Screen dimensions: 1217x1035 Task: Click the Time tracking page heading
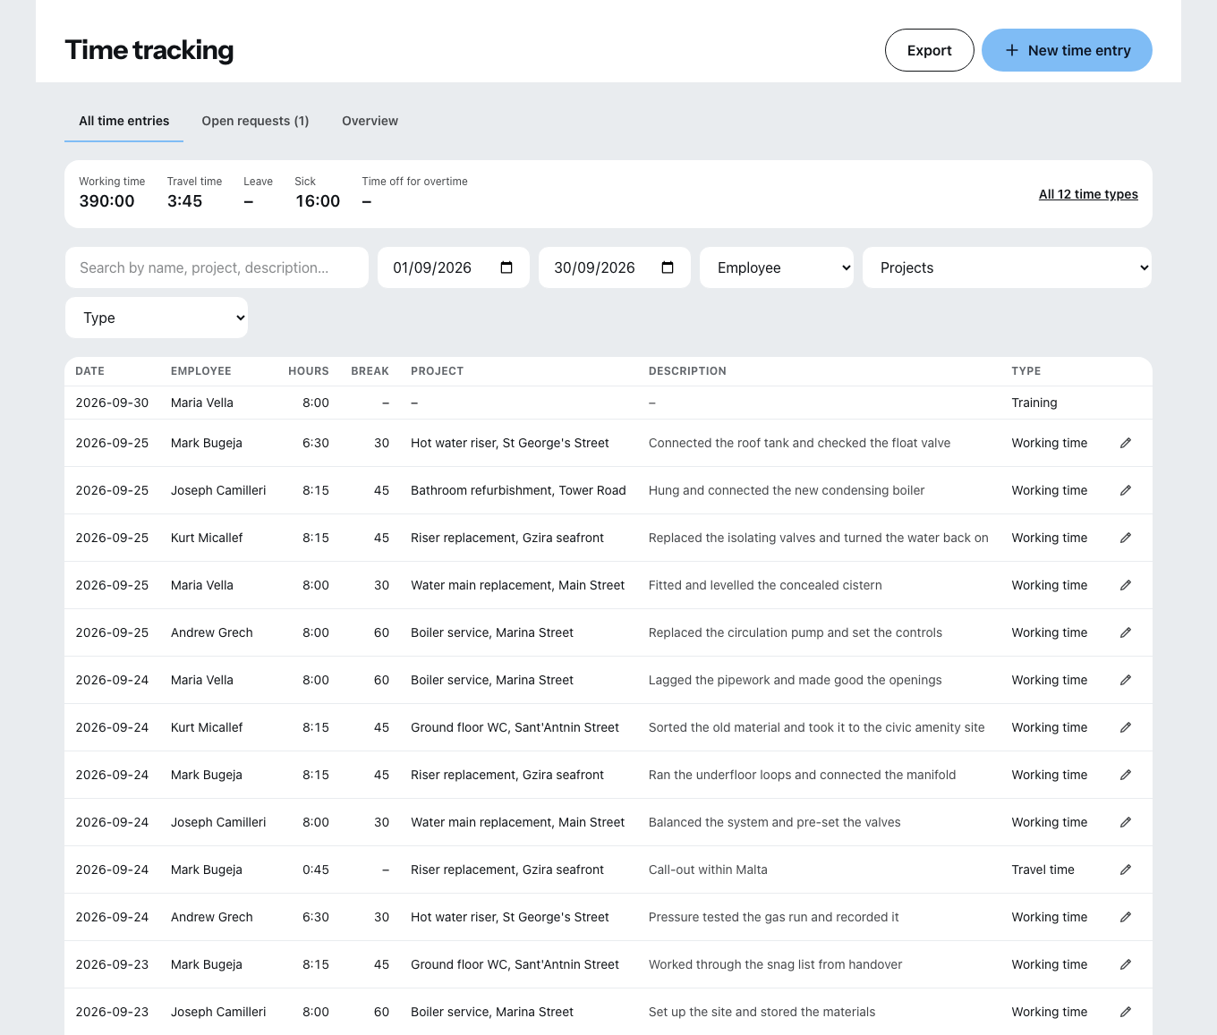149,50
